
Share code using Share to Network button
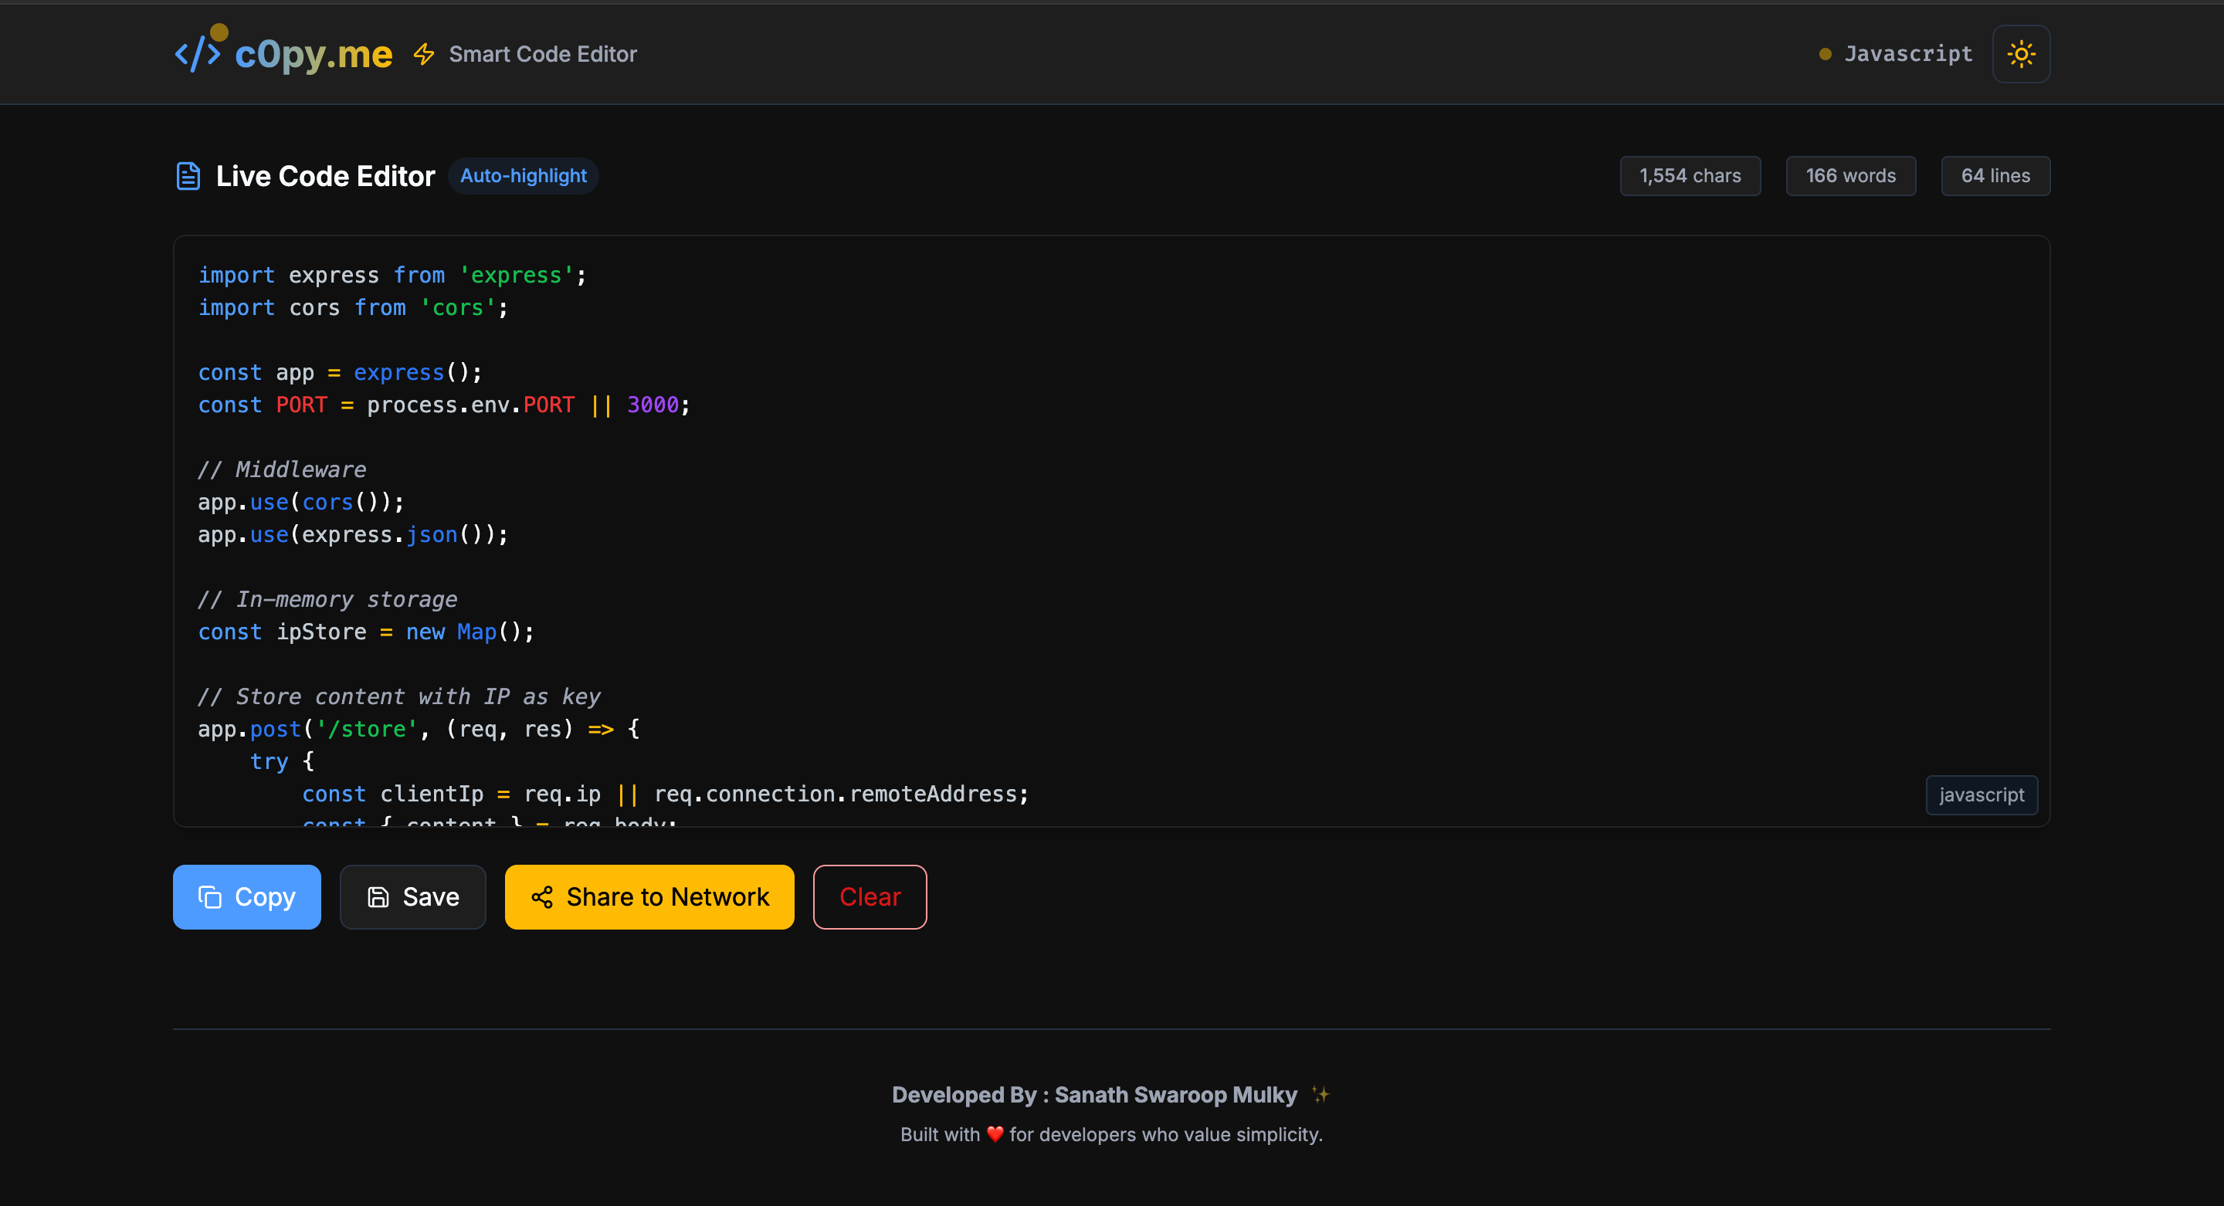pyautogui.click(x=649, y=897)
